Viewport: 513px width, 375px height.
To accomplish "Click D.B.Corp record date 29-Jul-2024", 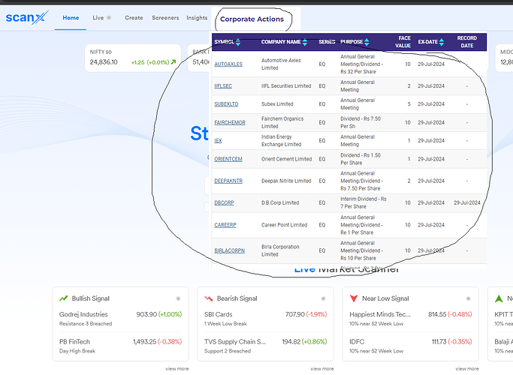I will click(x=467, y=202).
